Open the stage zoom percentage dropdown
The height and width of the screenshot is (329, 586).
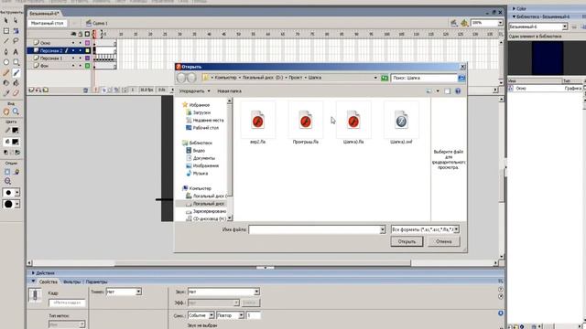pos(500,23)
